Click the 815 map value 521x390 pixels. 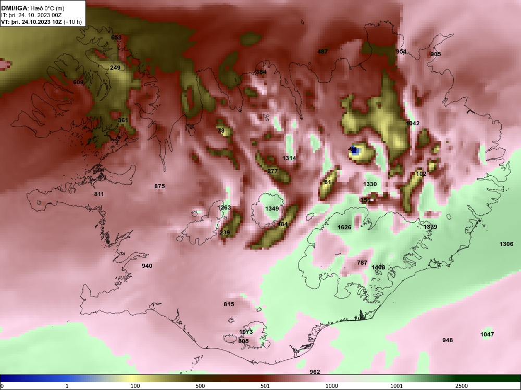click(x=229, y=304)
